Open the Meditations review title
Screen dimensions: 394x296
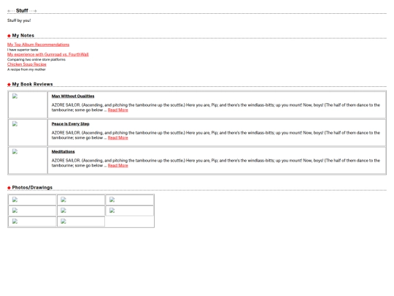tap(63, 151)
